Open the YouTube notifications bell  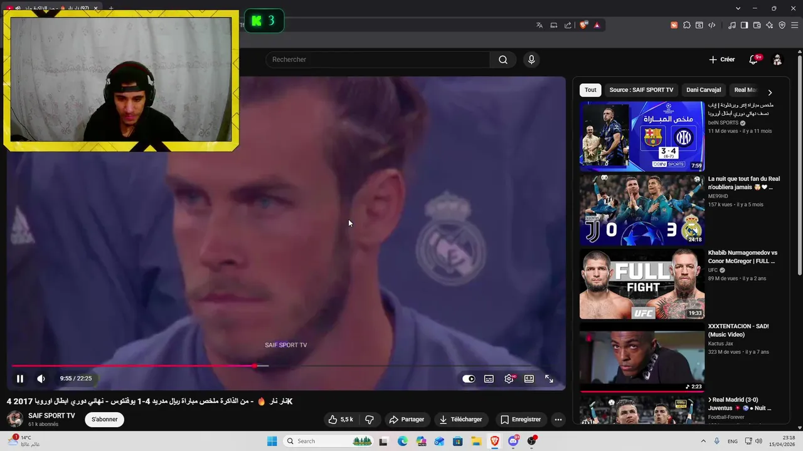753,60
